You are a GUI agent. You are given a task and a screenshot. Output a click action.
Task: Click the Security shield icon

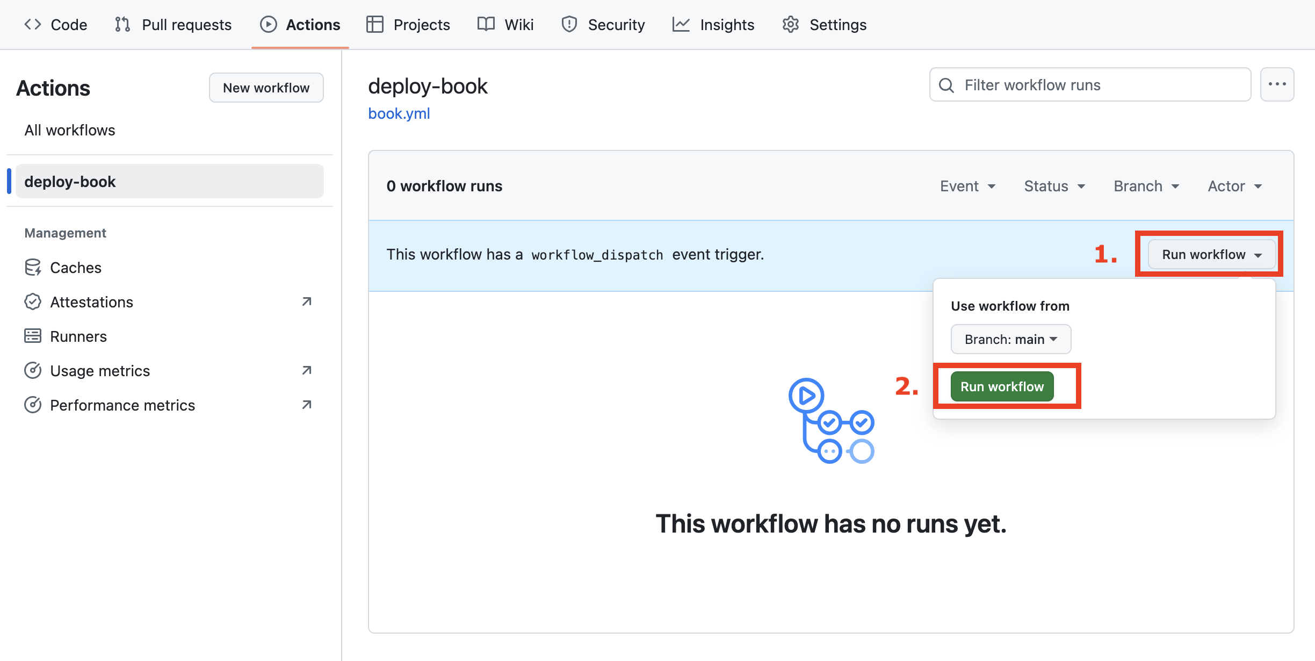coord(569,24)
